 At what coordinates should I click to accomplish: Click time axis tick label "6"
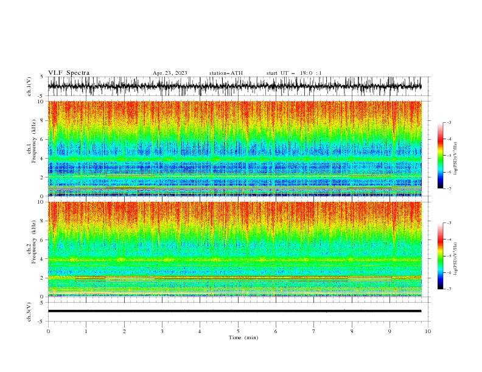(276, 331)
